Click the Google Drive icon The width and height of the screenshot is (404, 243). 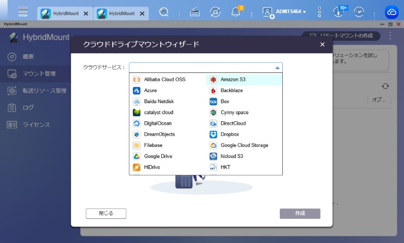pyautogui.click(x=136, y=156)
